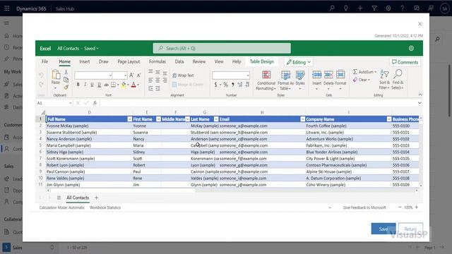Toggle Double Underline formatting
This screenshot has height=254, width=452.
pyautogui.click(x=99, y=85)
